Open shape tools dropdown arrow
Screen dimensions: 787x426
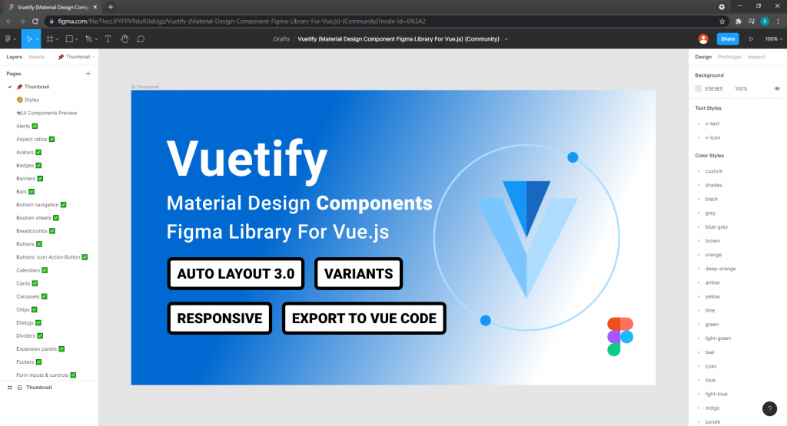point(77,39)
